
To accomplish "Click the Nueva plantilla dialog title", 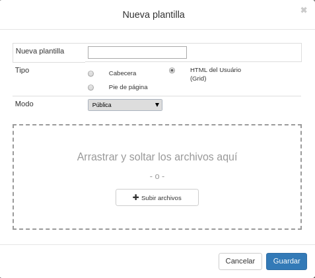I will pyautogui.click(x=153, y=15).
